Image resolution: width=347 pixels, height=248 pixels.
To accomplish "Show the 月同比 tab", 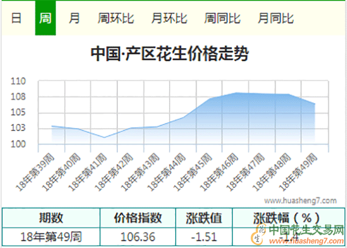I will point(275,18).
